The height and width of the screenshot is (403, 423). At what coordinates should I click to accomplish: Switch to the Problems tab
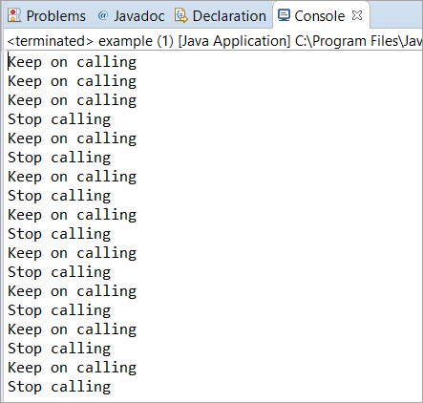(x=47, y=15)
